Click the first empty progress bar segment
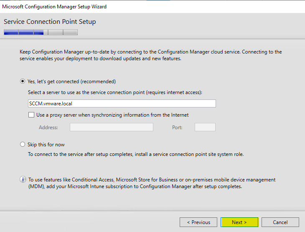 pos(56,32)
